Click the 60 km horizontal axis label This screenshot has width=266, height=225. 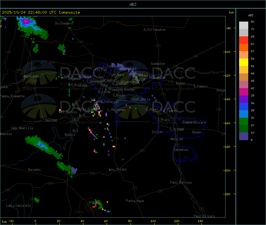pyautogui.click(x=106, y=221)
